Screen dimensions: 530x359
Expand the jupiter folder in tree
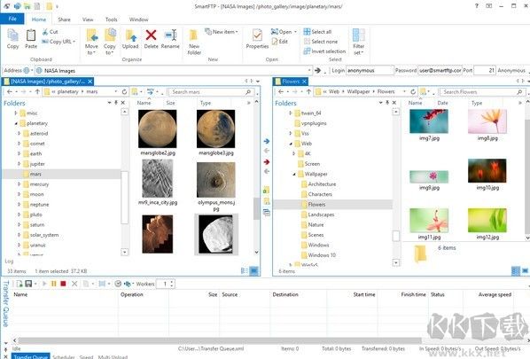[x=19, y=164]
